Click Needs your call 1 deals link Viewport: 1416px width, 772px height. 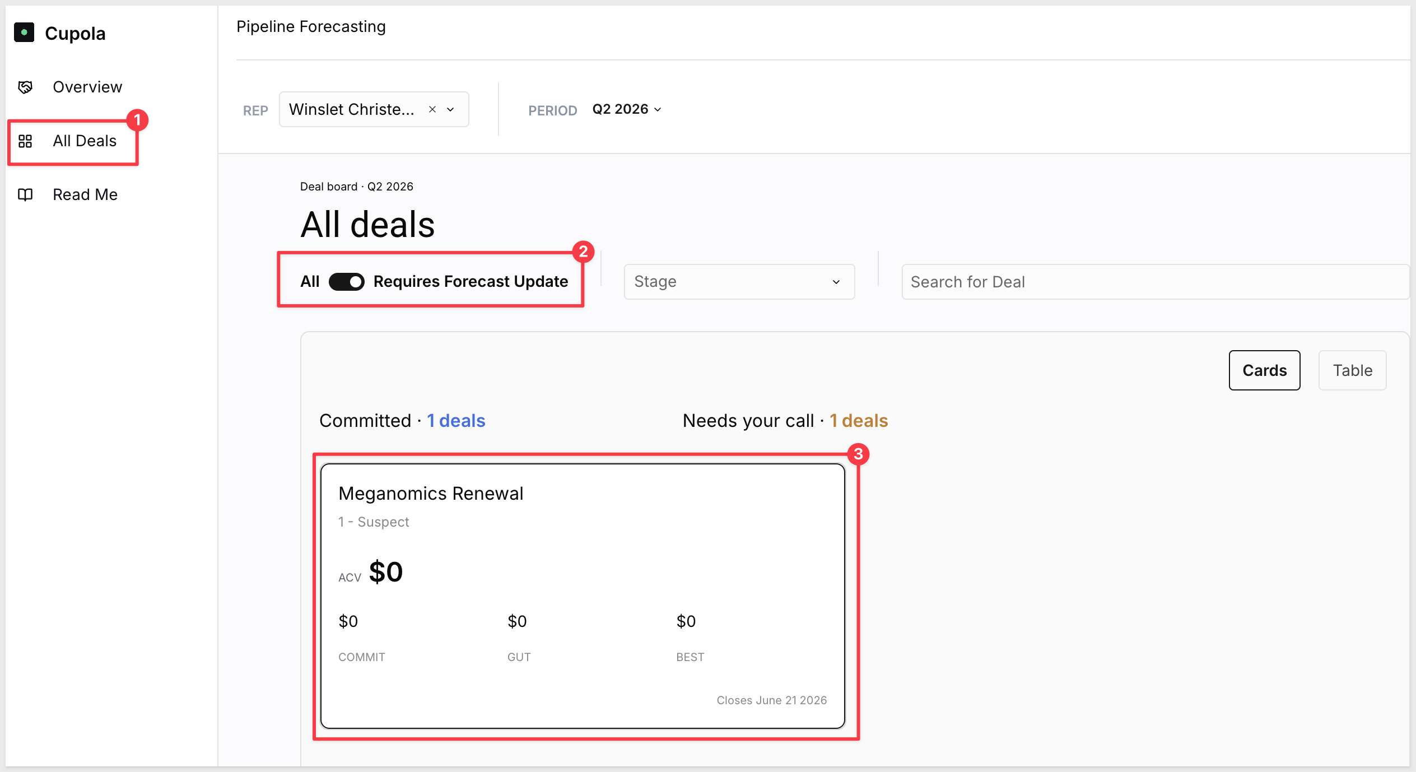click(x=859, y=421)
